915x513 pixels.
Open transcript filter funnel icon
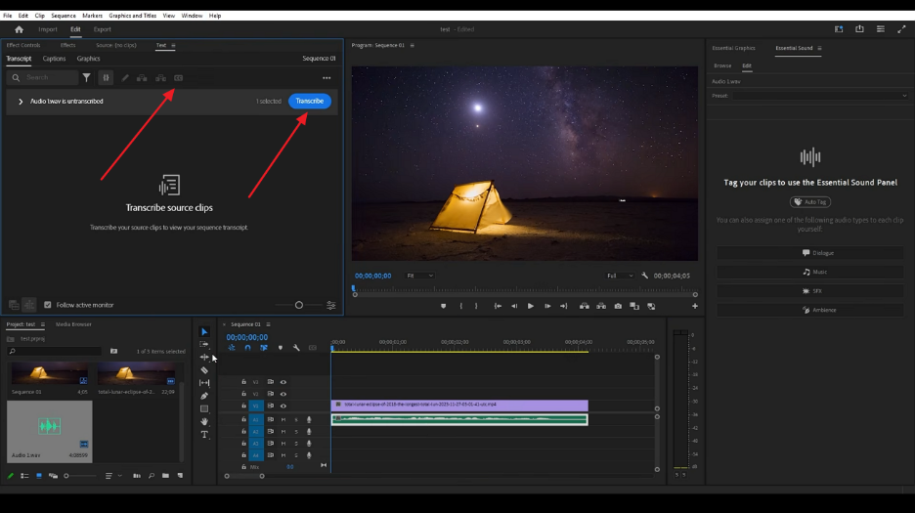point(86,77)
